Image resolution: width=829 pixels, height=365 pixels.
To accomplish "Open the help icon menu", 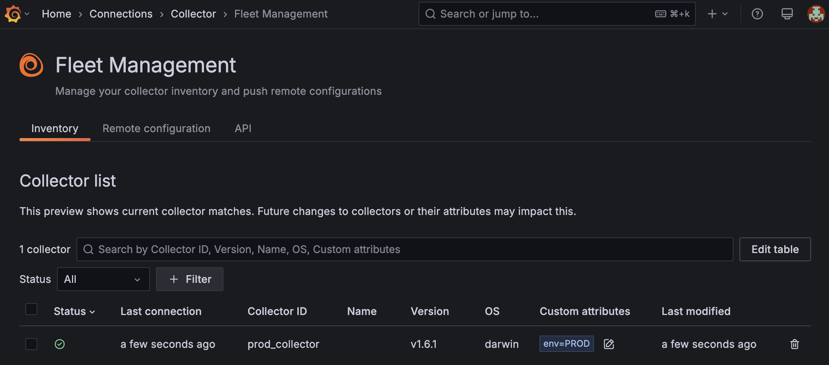I will 757,14.
